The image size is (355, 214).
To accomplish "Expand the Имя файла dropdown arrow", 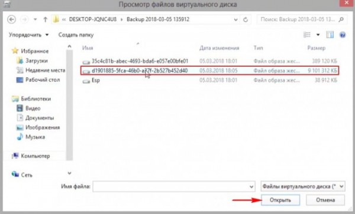I will 251,187.
